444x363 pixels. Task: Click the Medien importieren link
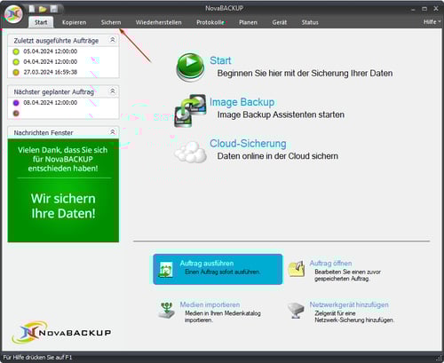coord(210,304)
